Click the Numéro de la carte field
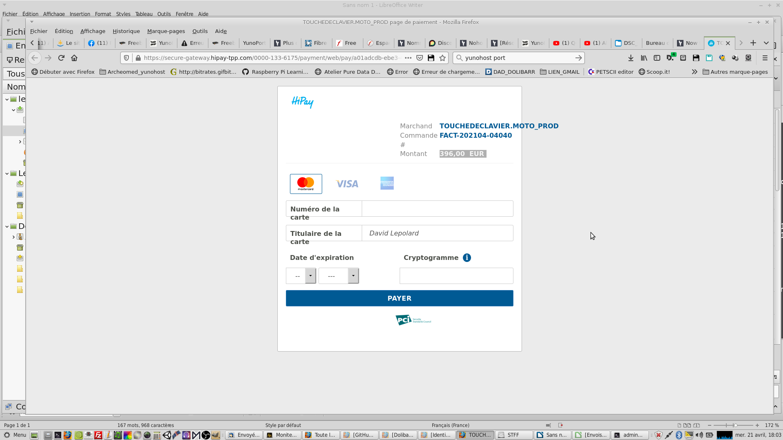Screen dimensions: 783x440 437,209
